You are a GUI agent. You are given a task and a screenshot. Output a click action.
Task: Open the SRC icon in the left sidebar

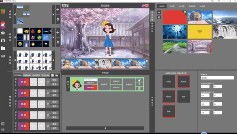click(3, 56)
